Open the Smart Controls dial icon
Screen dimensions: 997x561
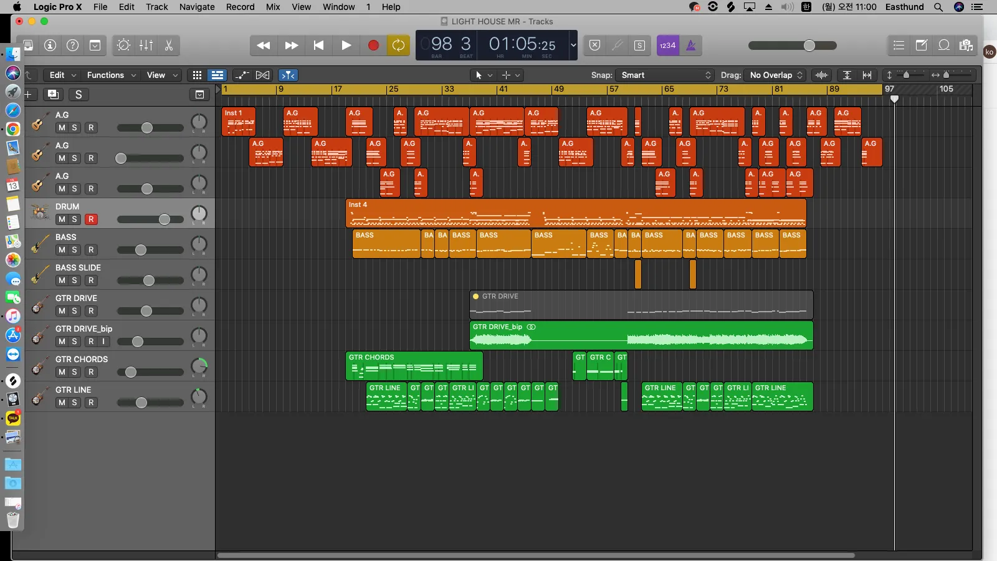(123, 46)
